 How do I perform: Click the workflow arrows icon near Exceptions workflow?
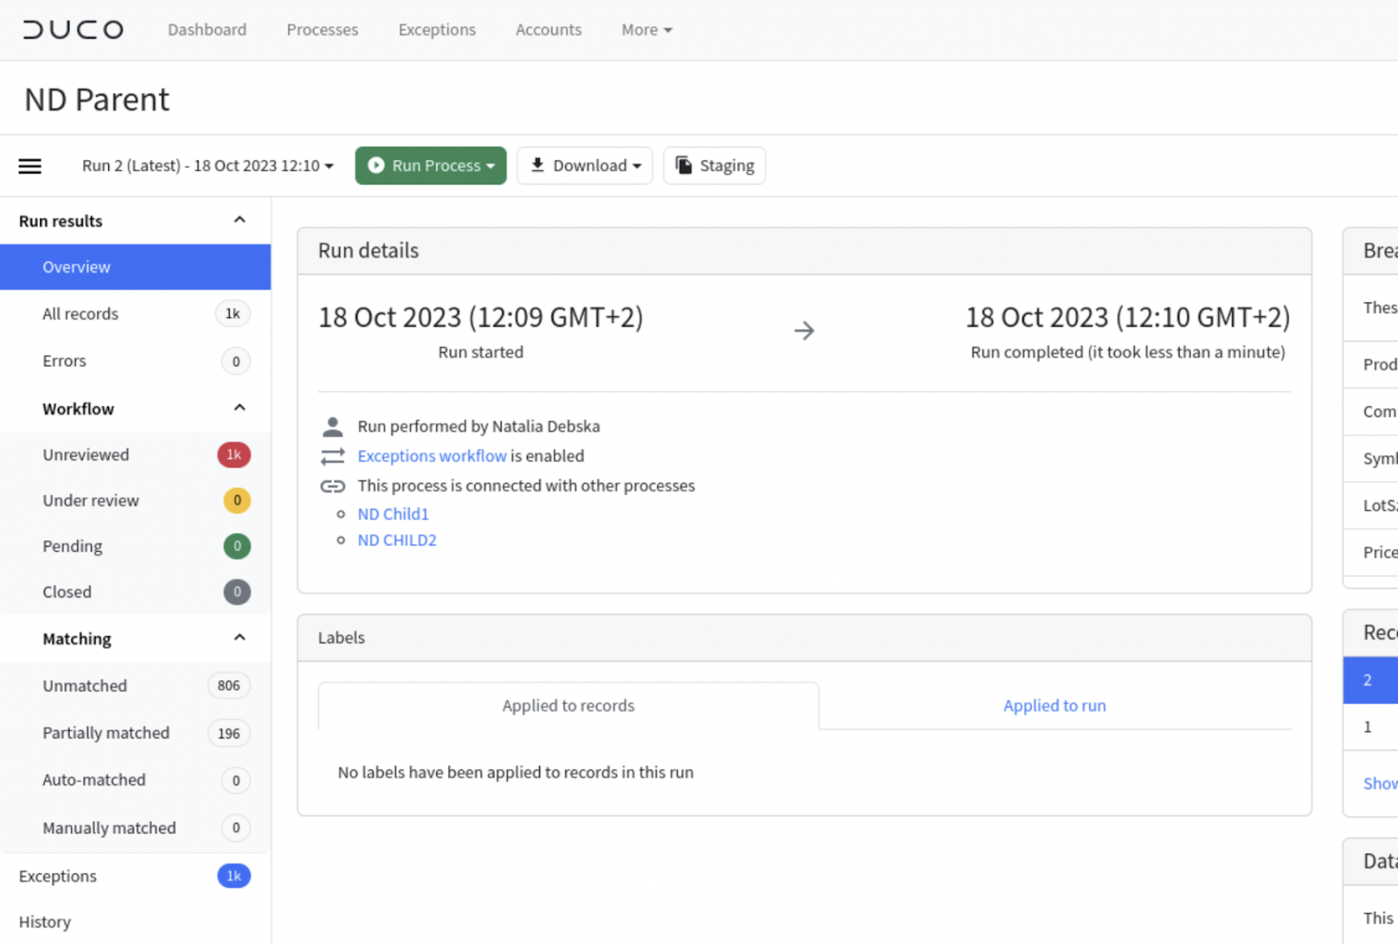click(x=333, y=455)
